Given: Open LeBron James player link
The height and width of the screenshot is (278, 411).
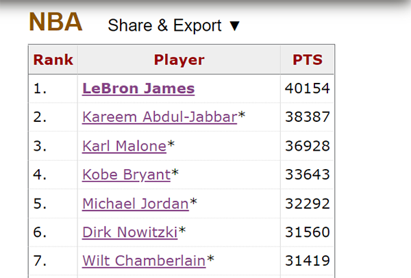Looking at the screenshot, I should point(138,88).
